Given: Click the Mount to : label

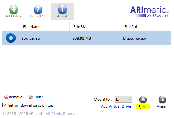Looking at the screenshot, I should [x=103, y=99].
